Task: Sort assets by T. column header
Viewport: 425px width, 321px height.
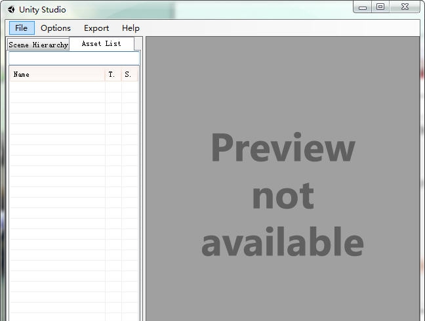Action: tap(113, 74)
